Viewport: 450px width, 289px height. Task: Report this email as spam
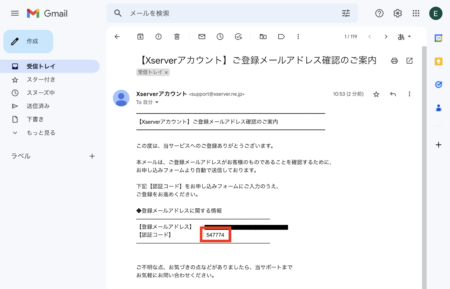click(159, 37)
